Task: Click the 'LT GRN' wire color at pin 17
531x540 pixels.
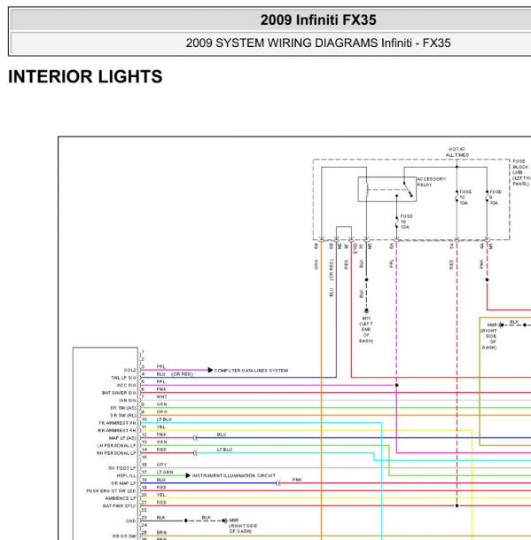Action: pyautogui.click(x=165, y=472)
